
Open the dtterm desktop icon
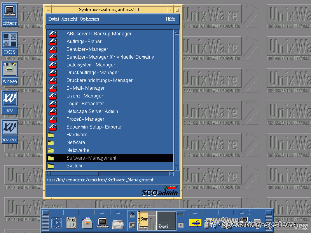(x=10, y=15)
